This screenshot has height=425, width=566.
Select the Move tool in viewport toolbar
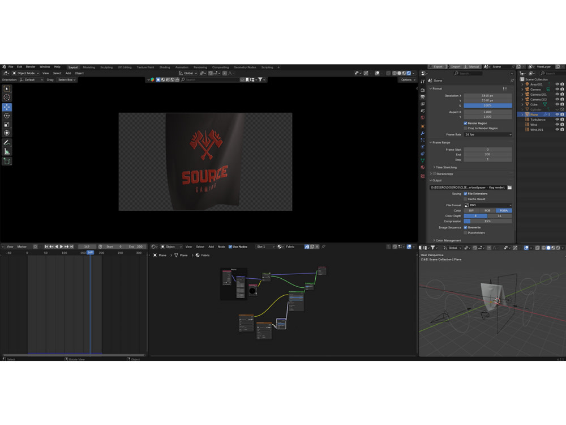coord(7,107)
